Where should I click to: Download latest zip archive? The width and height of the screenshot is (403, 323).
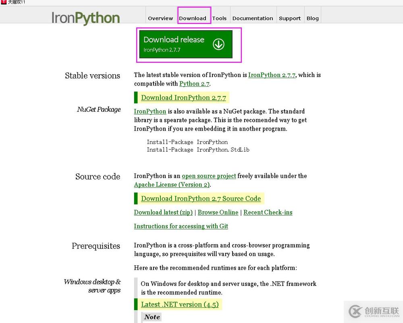pos(163,213)
